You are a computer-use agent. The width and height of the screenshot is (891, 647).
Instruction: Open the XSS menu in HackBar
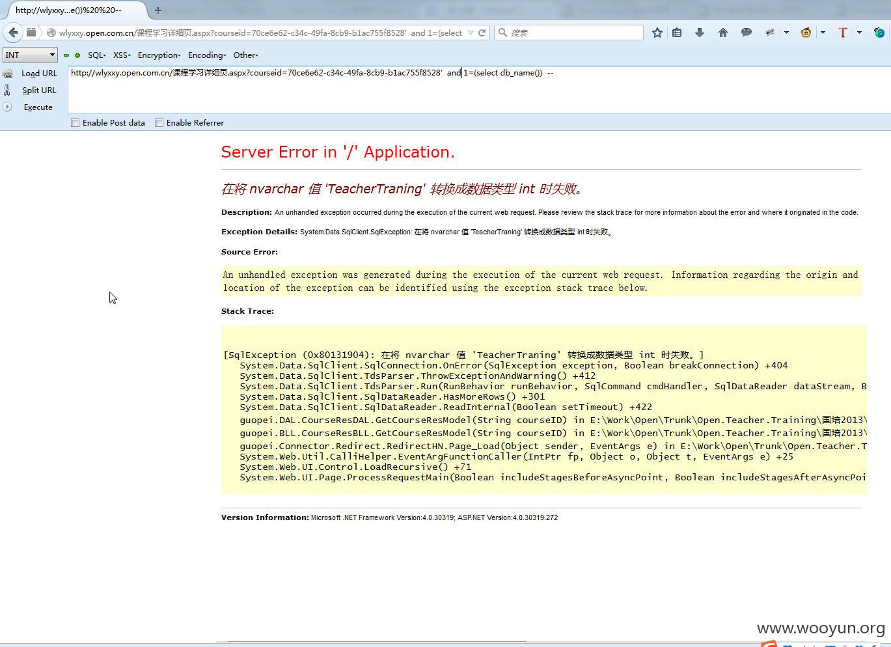[122, 55]
